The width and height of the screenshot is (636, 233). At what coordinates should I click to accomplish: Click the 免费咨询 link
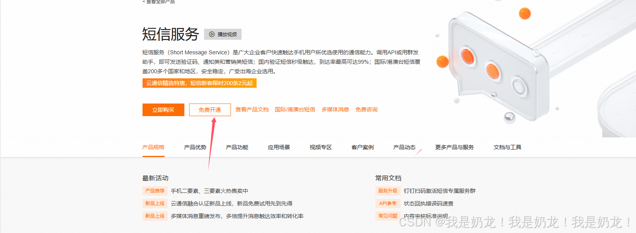tap(366, 109)
